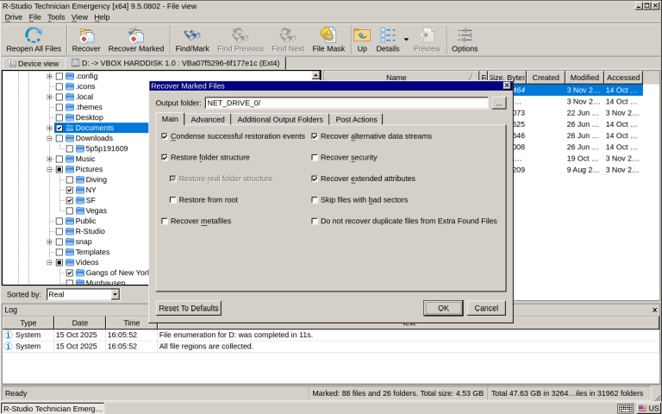Click the Reopen All Files toolbar icon

(34, 35)
